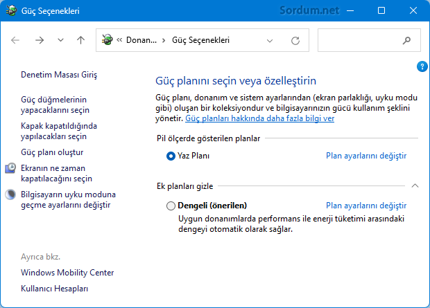Click Pil ölçerde gösterilen planlar label
The width and height of the screenshot is (430, 308).
(x=209, y=138)
